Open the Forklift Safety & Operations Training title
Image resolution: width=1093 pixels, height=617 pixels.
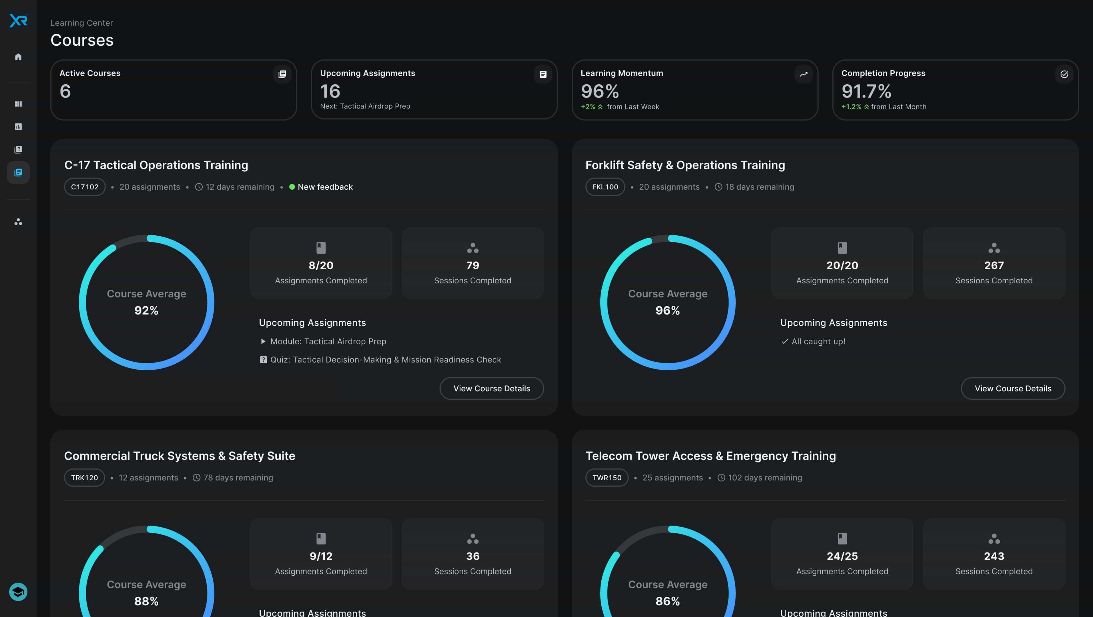coord(685,165)
